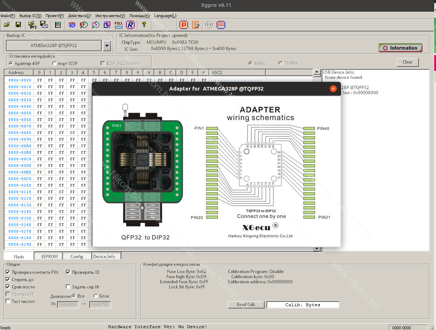The height and width of the screenshot is (330, 436).
Task: Open help with the yellow question mark
Action: (x=144, y=25)
